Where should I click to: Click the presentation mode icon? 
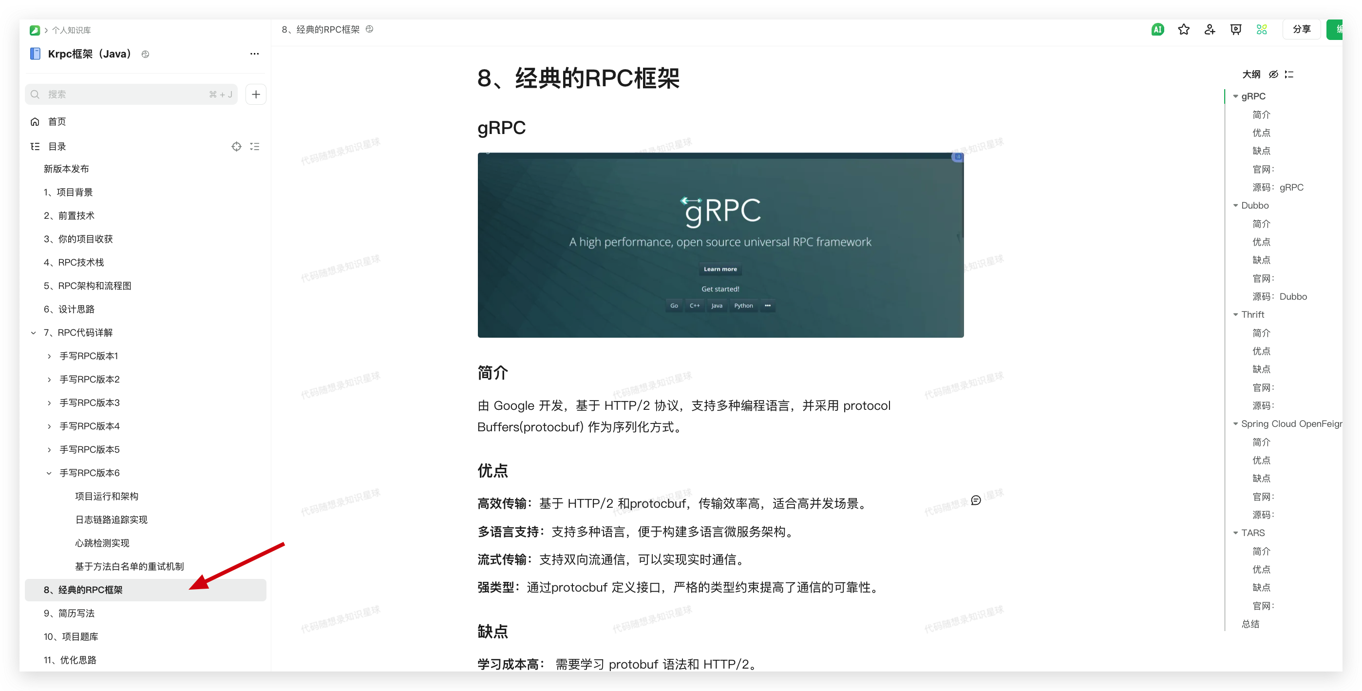point(1235,30)
